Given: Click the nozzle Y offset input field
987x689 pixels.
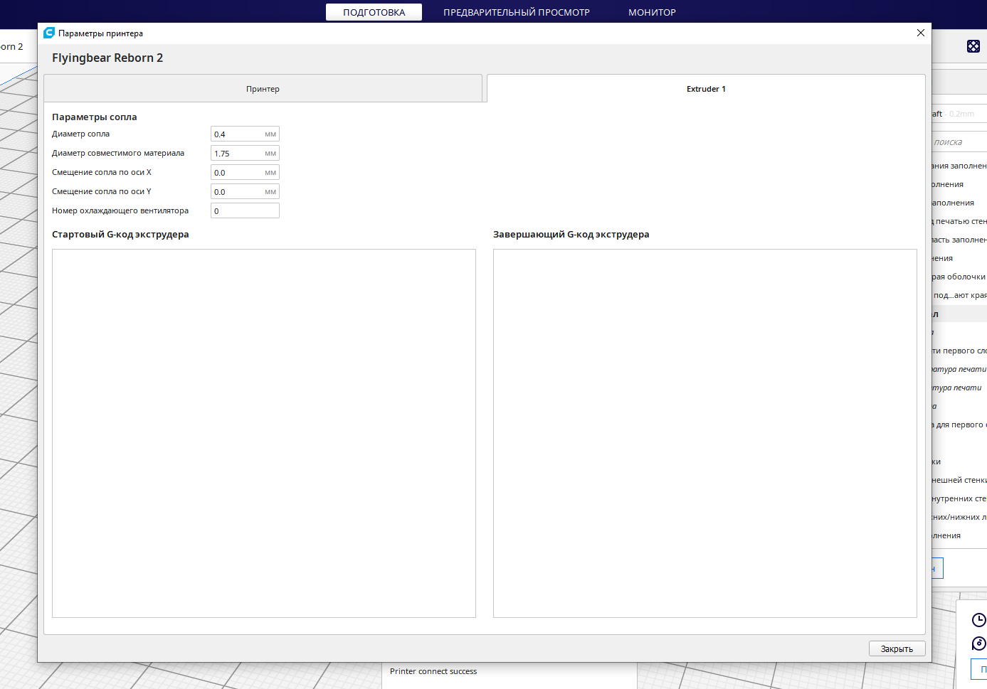Looking at the screenshot, I should coord(245,191).
